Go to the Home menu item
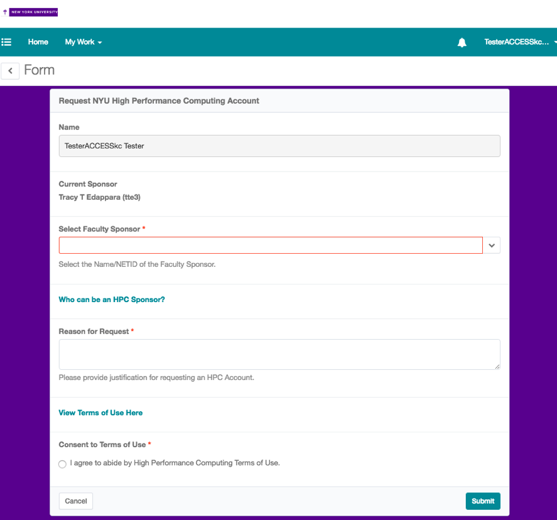 (x=38, y=42)
